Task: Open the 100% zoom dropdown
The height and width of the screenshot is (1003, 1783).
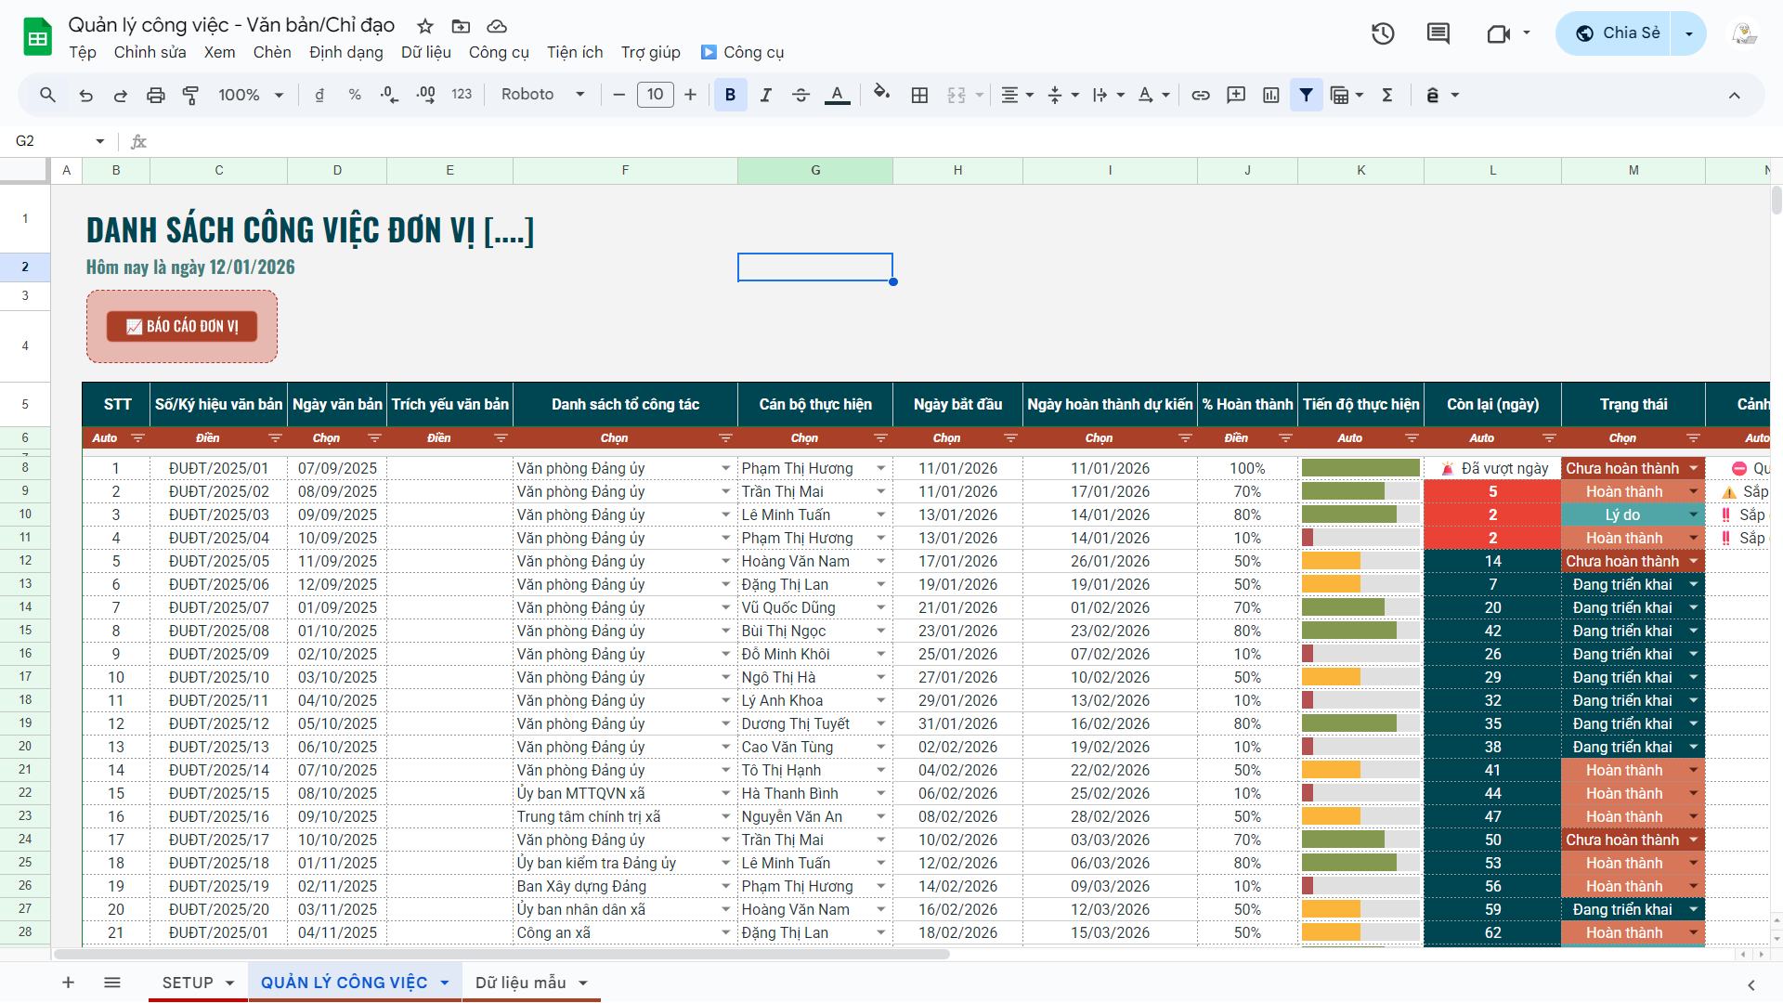Action: click(x=251, y=95)
